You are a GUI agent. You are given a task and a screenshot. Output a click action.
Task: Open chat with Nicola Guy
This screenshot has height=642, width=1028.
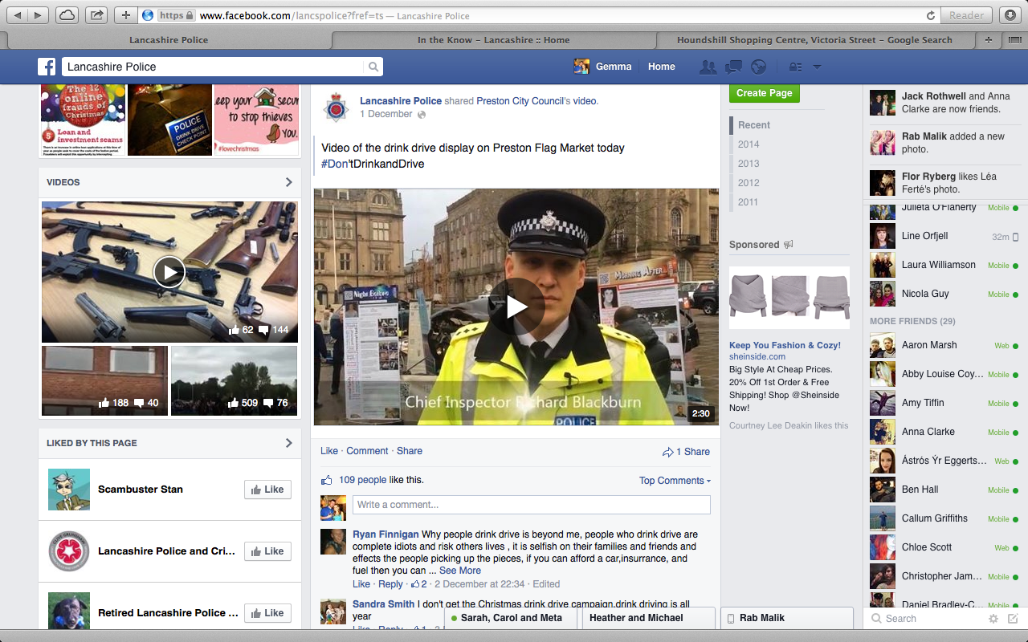point(944,294)
